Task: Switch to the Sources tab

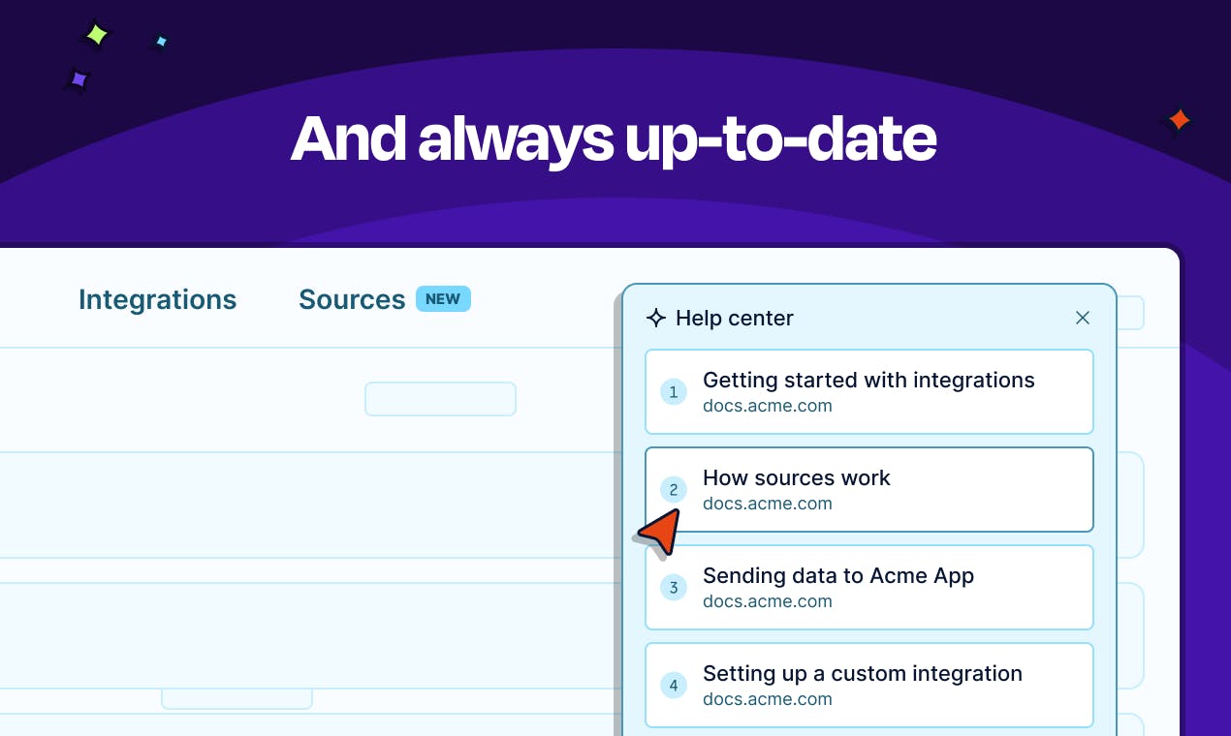Action: pos(352,299)
